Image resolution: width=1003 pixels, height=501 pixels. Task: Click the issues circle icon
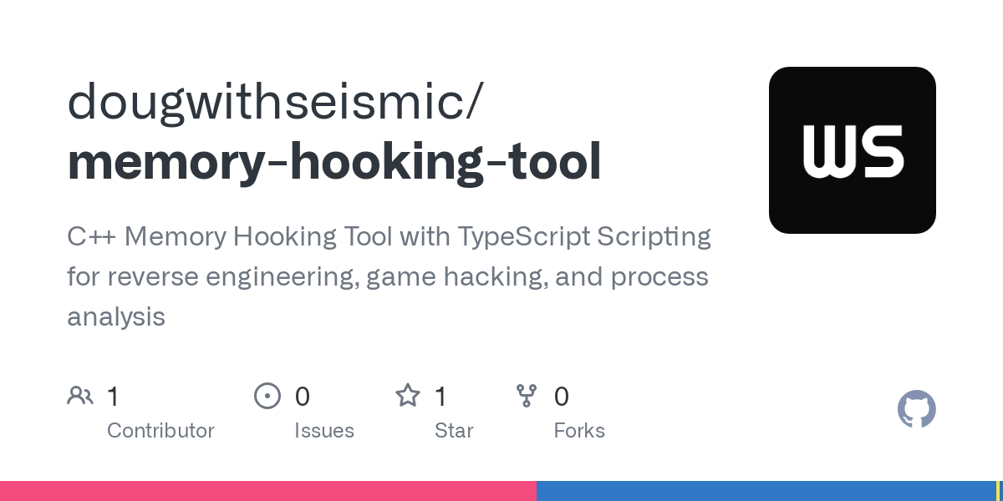(x=267, y=396)
